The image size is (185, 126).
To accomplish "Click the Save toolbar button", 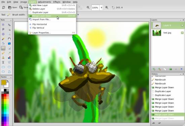I will coord(24,7).
